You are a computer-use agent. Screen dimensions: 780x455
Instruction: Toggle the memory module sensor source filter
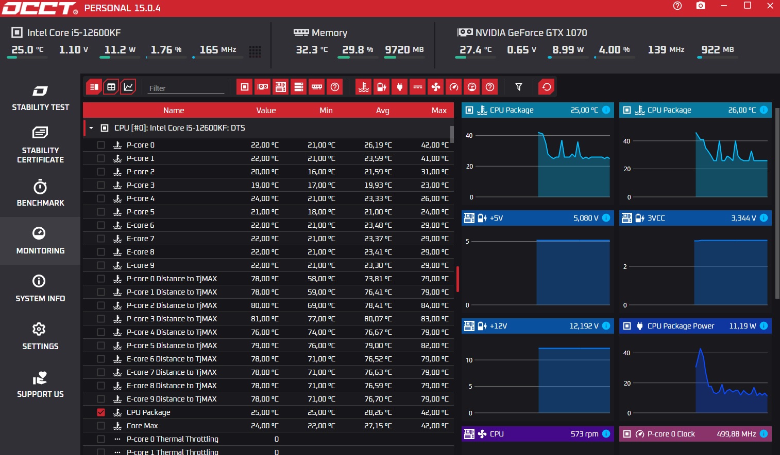(317, 87)
